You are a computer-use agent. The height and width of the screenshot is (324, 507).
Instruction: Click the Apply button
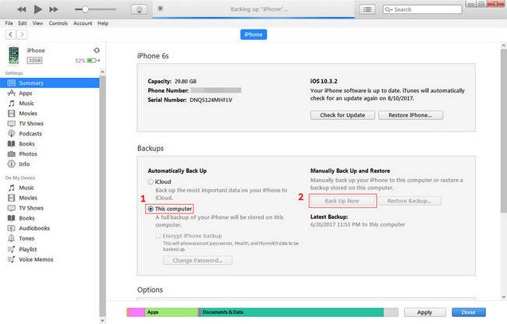coord(424,312)
